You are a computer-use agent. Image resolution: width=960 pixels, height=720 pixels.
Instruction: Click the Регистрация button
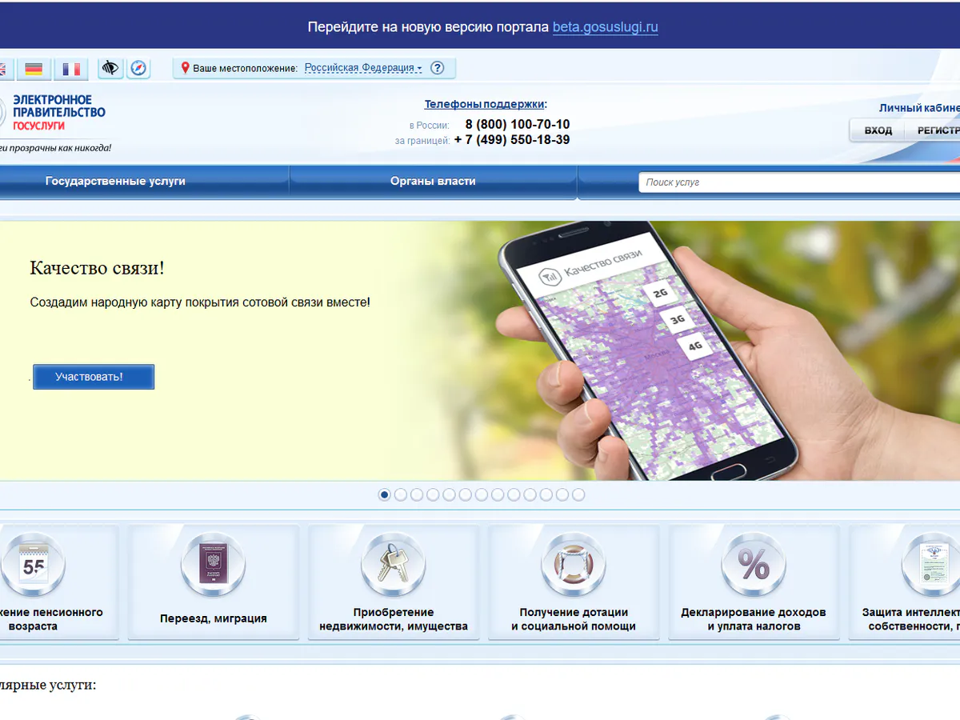tap(933, 130)
